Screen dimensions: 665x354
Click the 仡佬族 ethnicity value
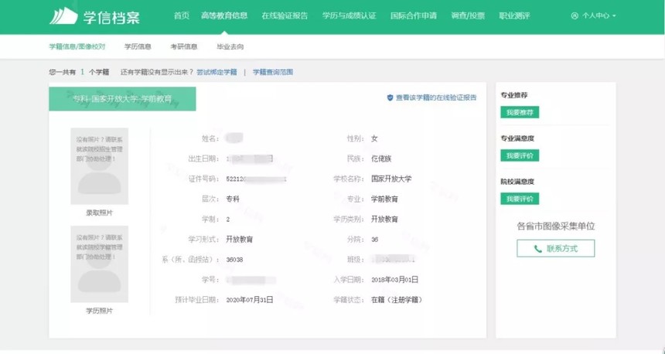pyautogui.click(x=381, y=158)
